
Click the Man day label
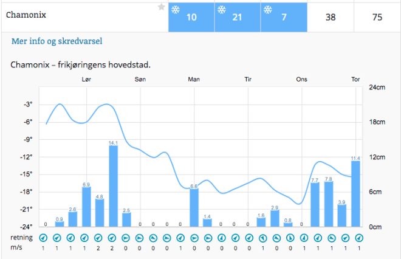tap(194, 79)
